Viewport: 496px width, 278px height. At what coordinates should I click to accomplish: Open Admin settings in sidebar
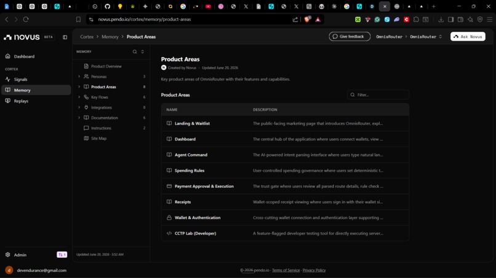coord(20,255)
